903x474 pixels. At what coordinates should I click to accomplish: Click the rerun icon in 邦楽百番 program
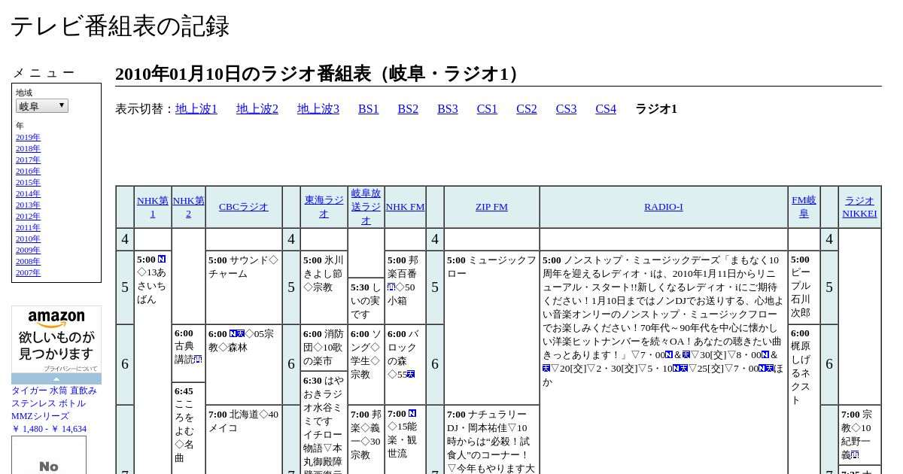(x=391, y=287)
